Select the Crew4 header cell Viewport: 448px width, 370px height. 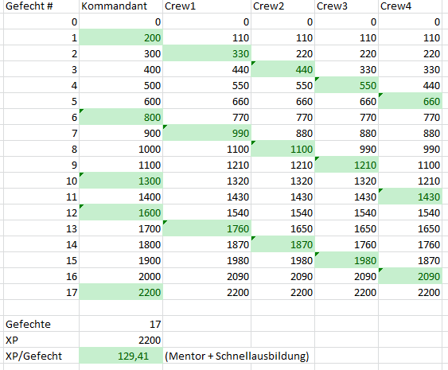[x=410, y=6]
